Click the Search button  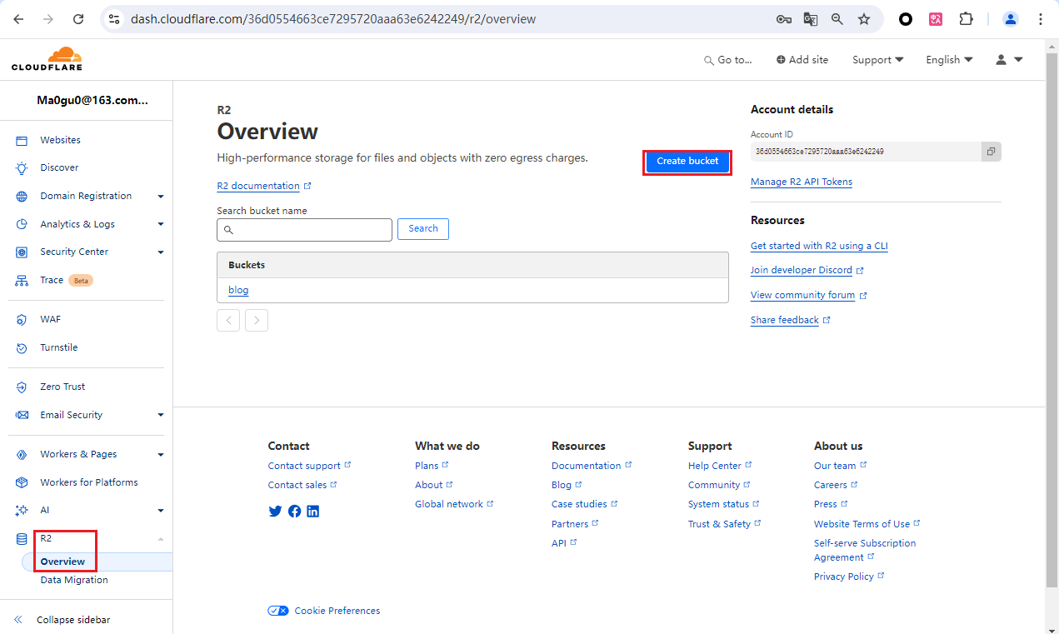[x=423, y=229]
